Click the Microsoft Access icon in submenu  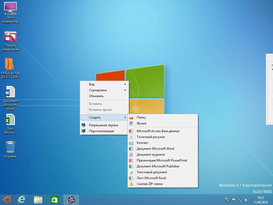131,131
